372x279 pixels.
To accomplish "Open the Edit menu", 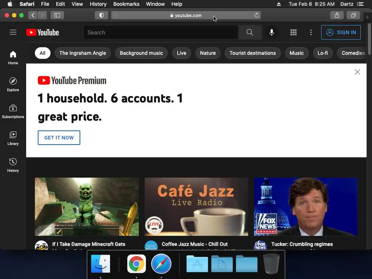I will (x=60, y=4).
